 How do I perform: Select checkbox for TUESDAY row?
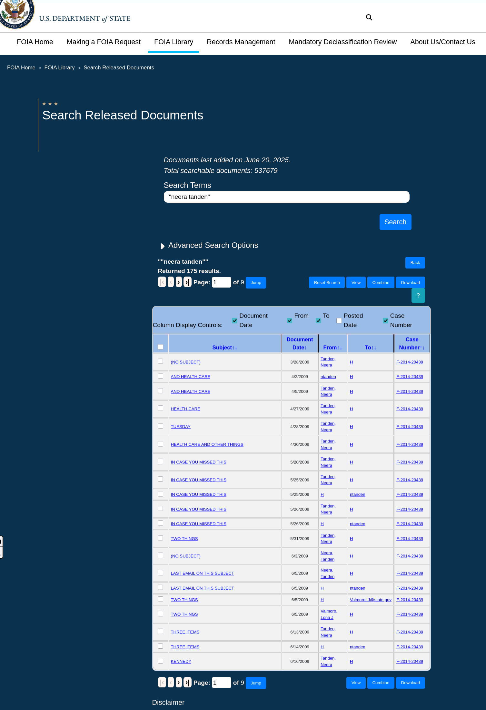[x=160, y=426]
